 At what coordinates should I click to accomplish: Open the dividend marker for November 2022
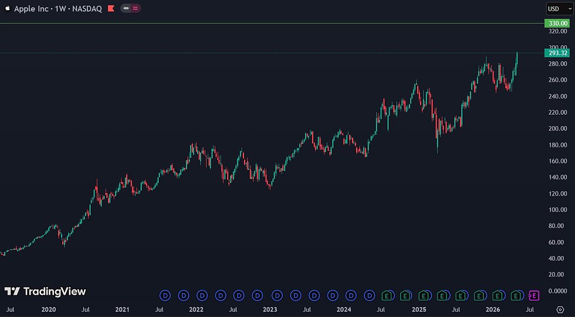pyautogui.click(x=258, y=295)
